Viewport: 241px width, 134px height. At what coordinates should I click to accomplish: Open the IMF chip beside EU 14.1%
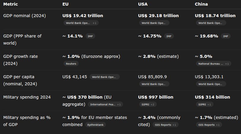click(x=90, y=36)
